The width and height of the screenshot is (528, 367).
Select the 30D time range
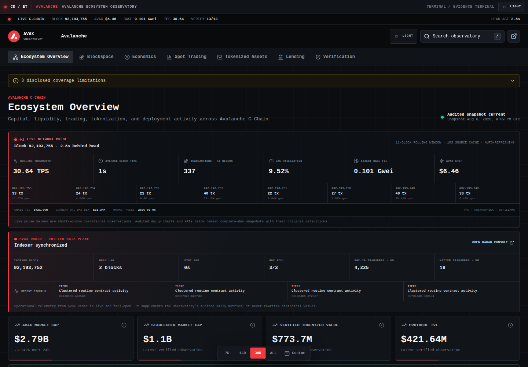[258, 353]
